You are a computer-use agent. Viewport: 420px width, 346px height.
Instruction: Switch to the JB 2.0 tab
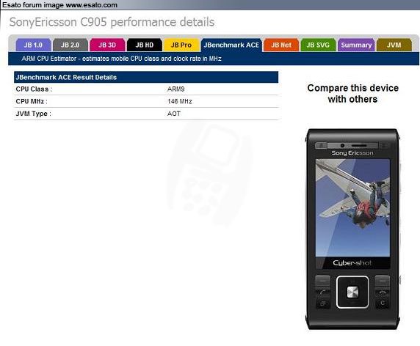pyautogui.click(x=70, y=45)
